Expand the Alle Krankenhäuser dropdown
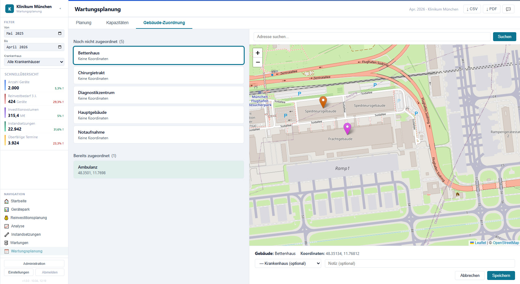Screen dimensions: 520x284 34,62
